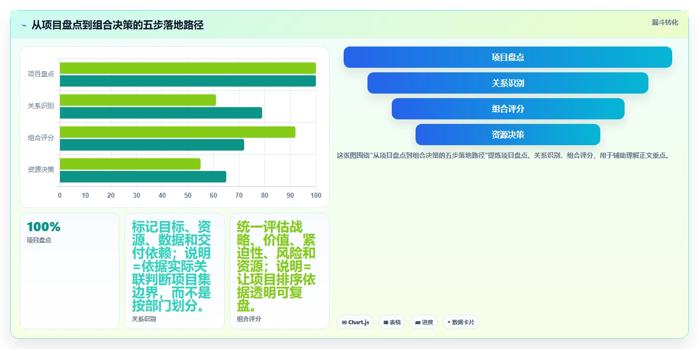Click the 30 tick on chart x-axis
The height and width of the screenshot is (349, 699).
pyautogui.click(x=137, y=195)
